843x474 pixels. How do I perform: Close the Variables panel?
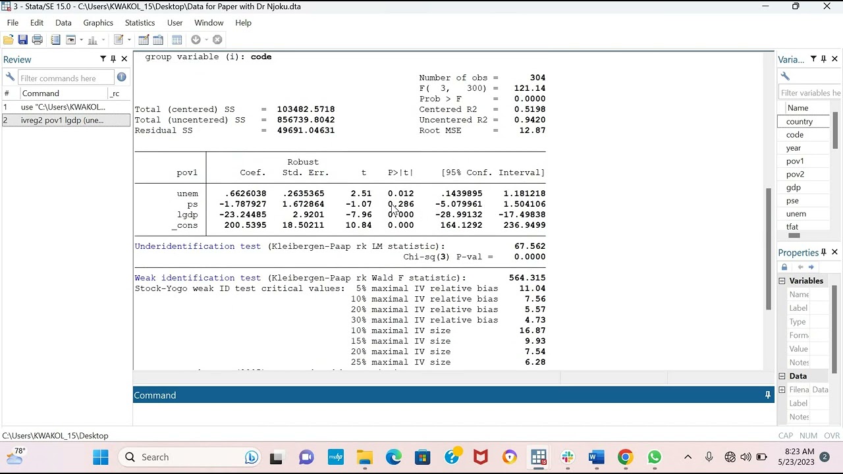tap(834, 59)
